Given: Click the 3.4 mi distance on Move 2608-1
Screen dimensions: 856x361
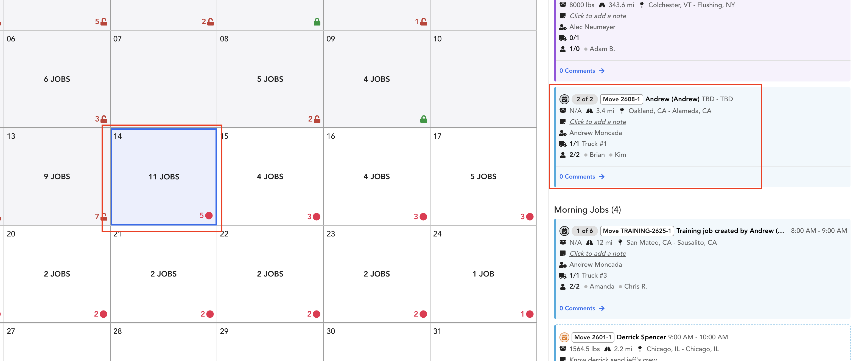Looking at the screenshot, I should (605, 111).
